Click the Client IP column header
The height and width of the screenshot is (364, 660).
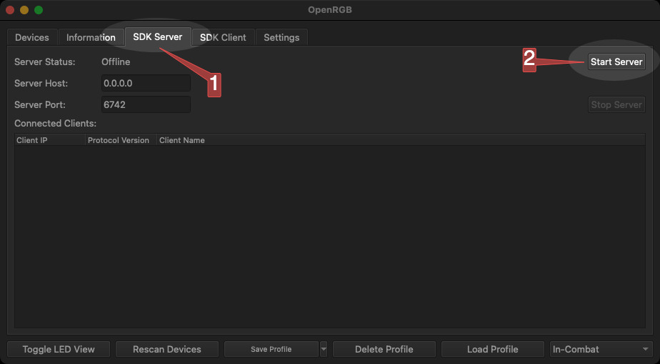point(50,140)
